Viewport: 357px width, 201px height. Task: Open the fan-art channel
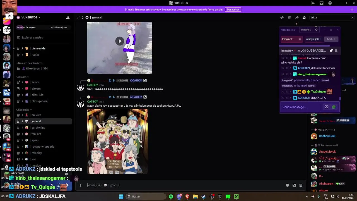pyautogui.click(x=43, y=134)
